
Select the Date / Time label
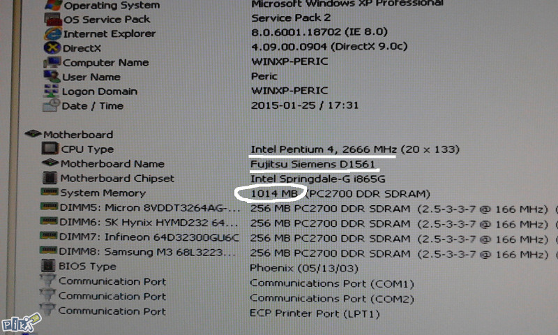pos(93,106)
